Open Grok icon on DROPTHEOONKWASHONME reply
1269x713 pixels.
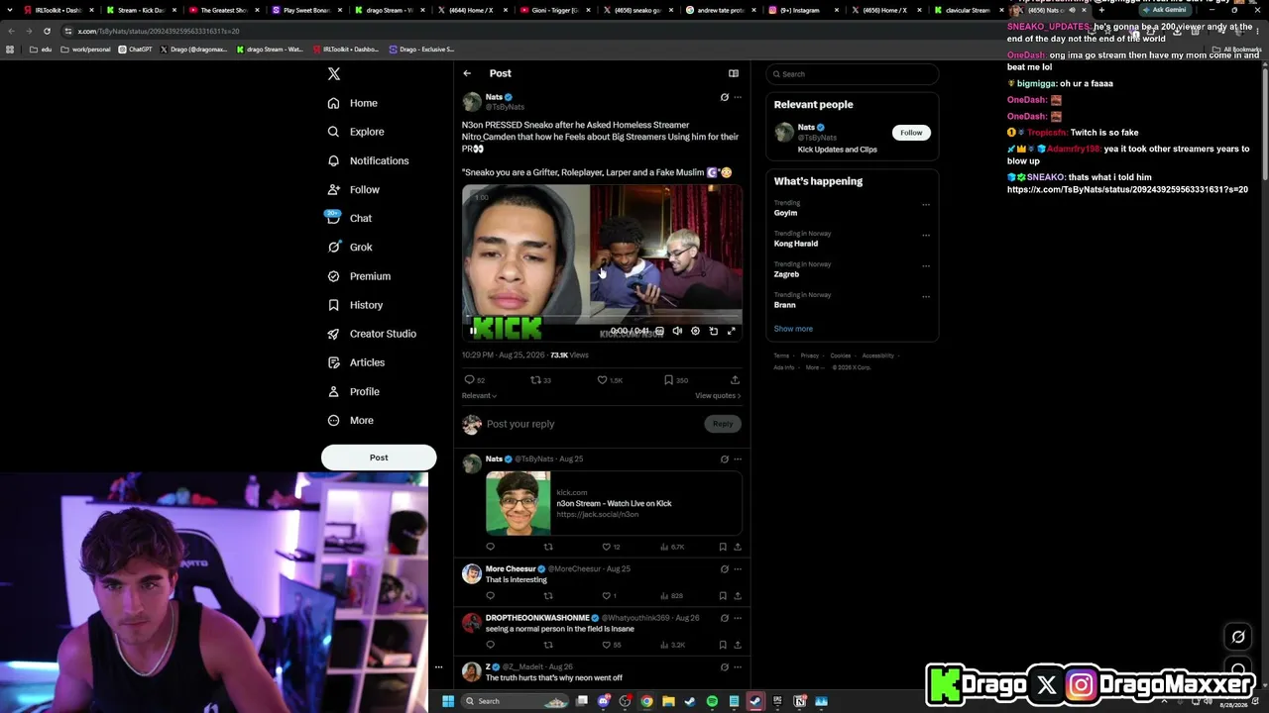click(724, 618)
